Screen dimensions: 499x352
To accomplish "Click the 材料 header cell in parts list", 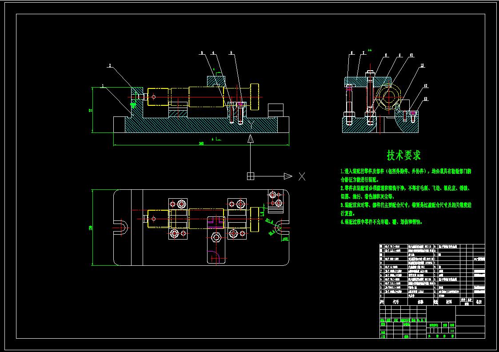I will (x=449, y=302).
